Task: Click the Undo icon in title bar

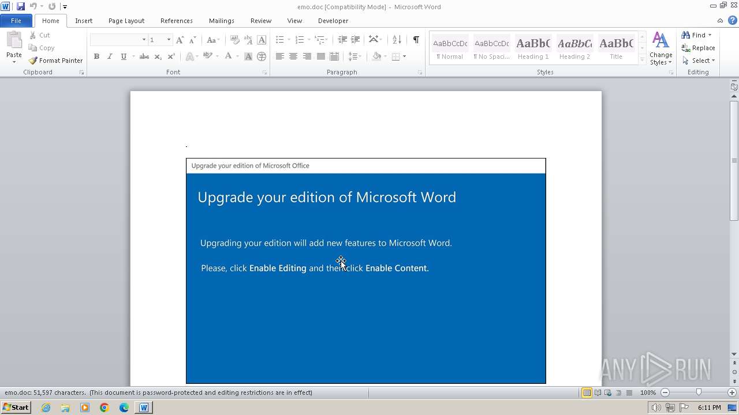Action: 33,6
